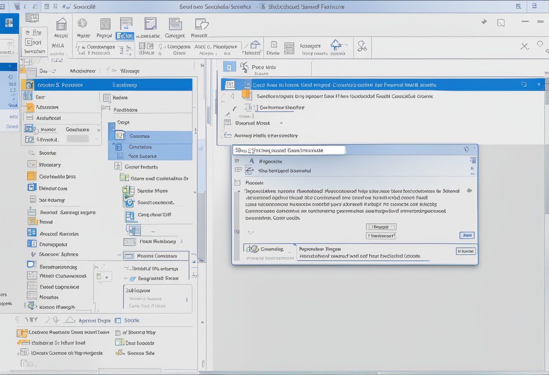The width and height of the screenshot is (549, 375).
Task: Toggle the checkmark icon next to Attentions
Action: 29,107
